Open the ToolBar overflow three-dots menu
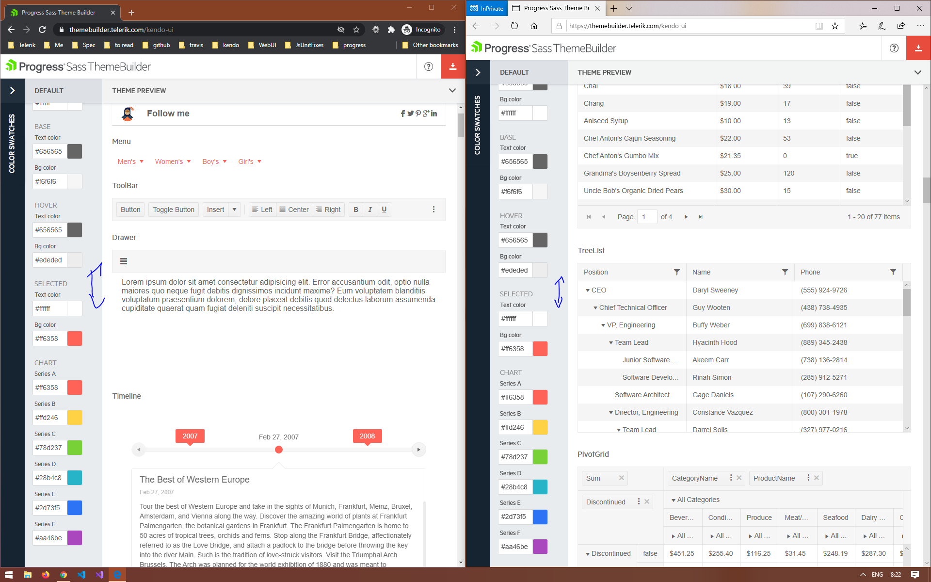931x582 pixels. [433, 210]
